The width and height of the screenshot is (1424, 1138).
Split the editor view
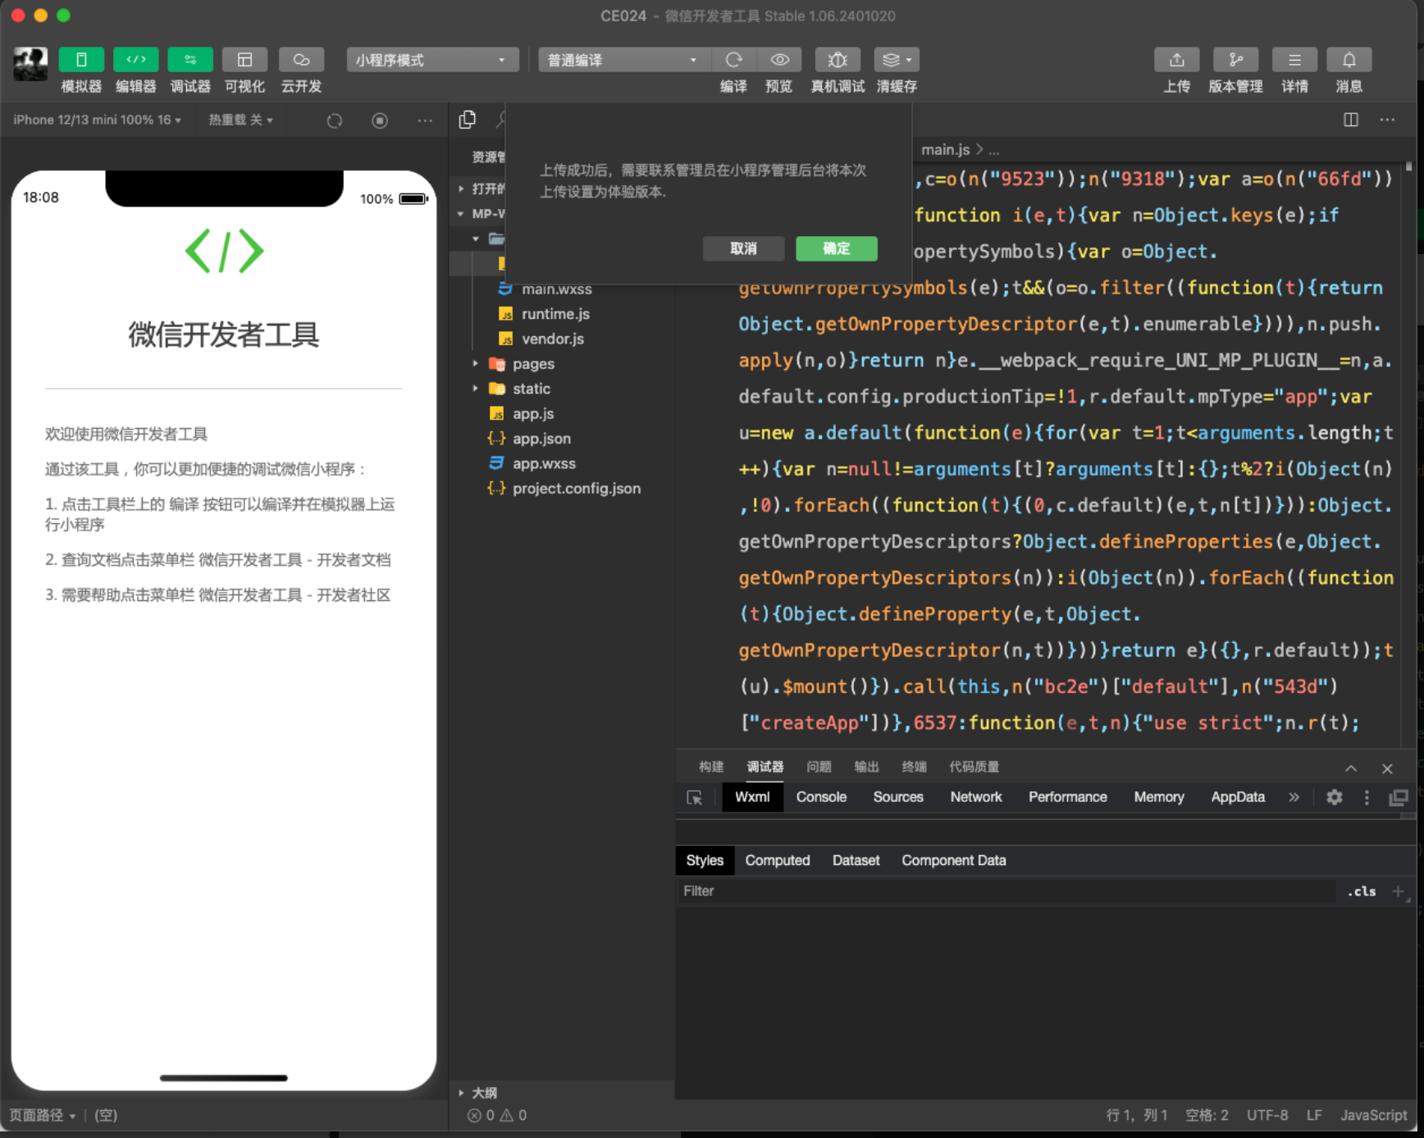(x=1351, y=120)
